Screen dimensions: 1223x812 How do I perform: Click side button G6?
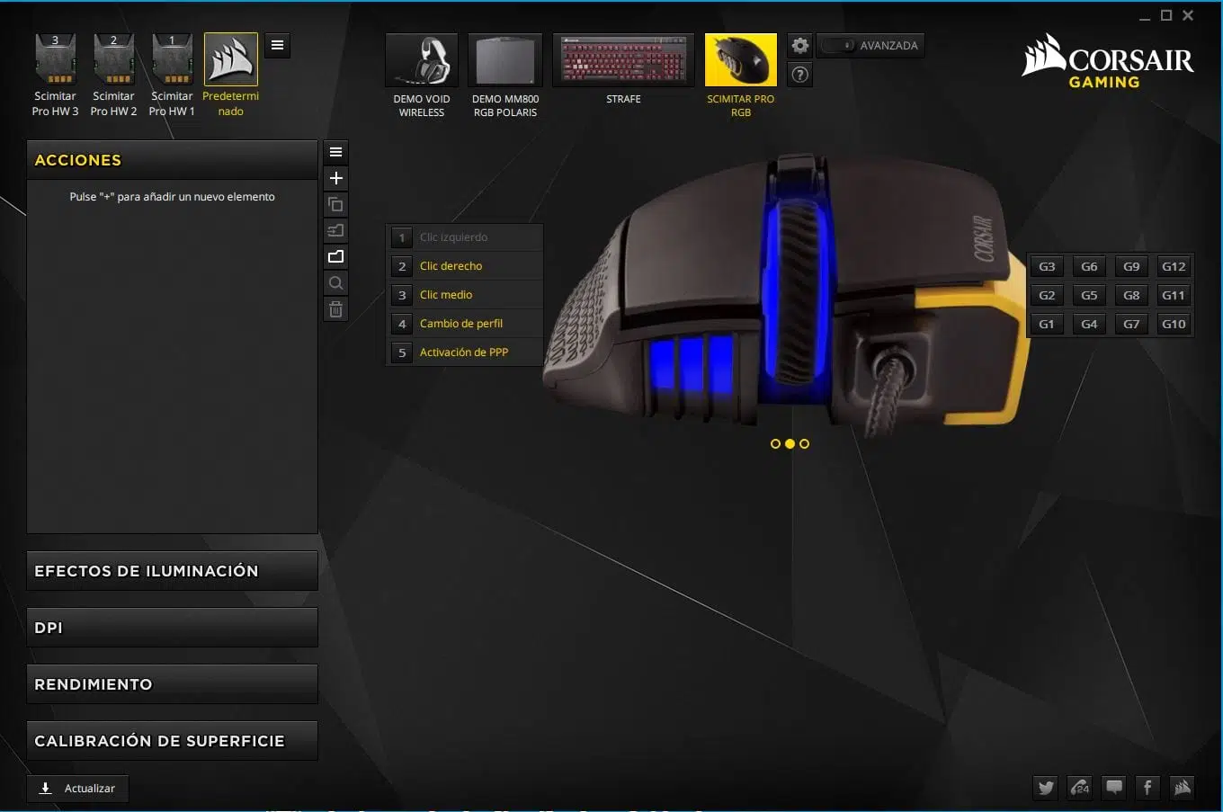(x=1089, y=266)
